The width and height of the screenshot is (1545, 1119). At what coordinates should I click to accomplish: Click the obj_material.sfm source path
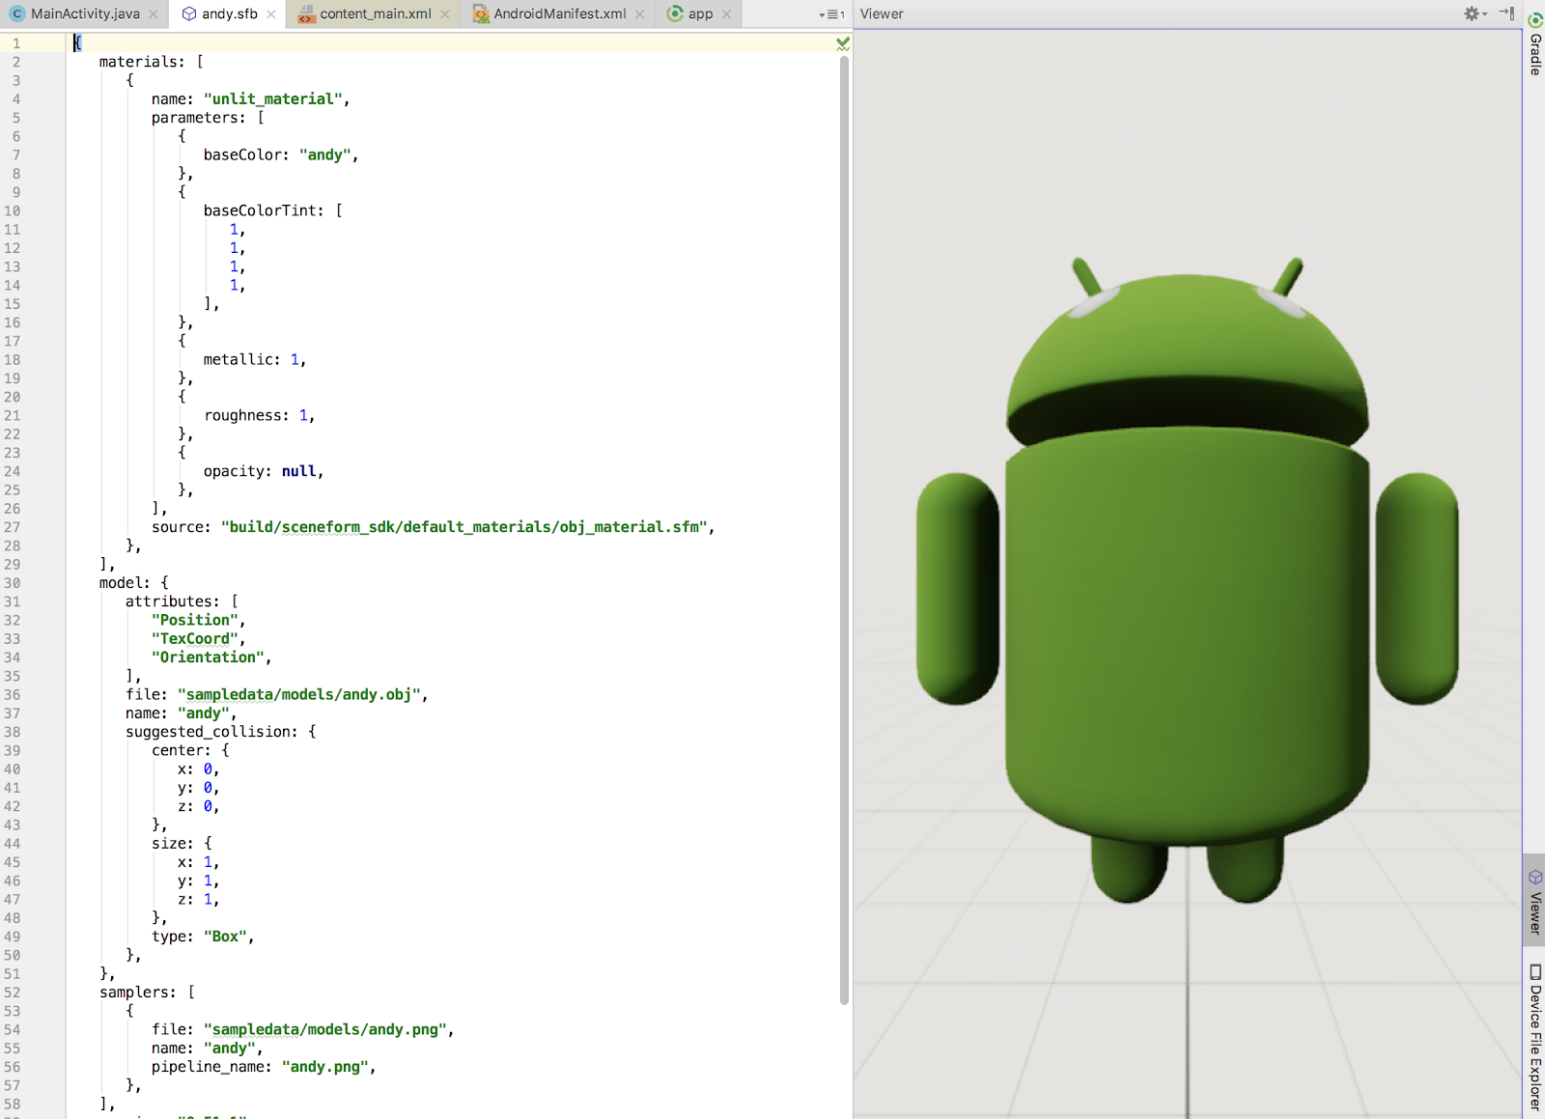point(464,527)
